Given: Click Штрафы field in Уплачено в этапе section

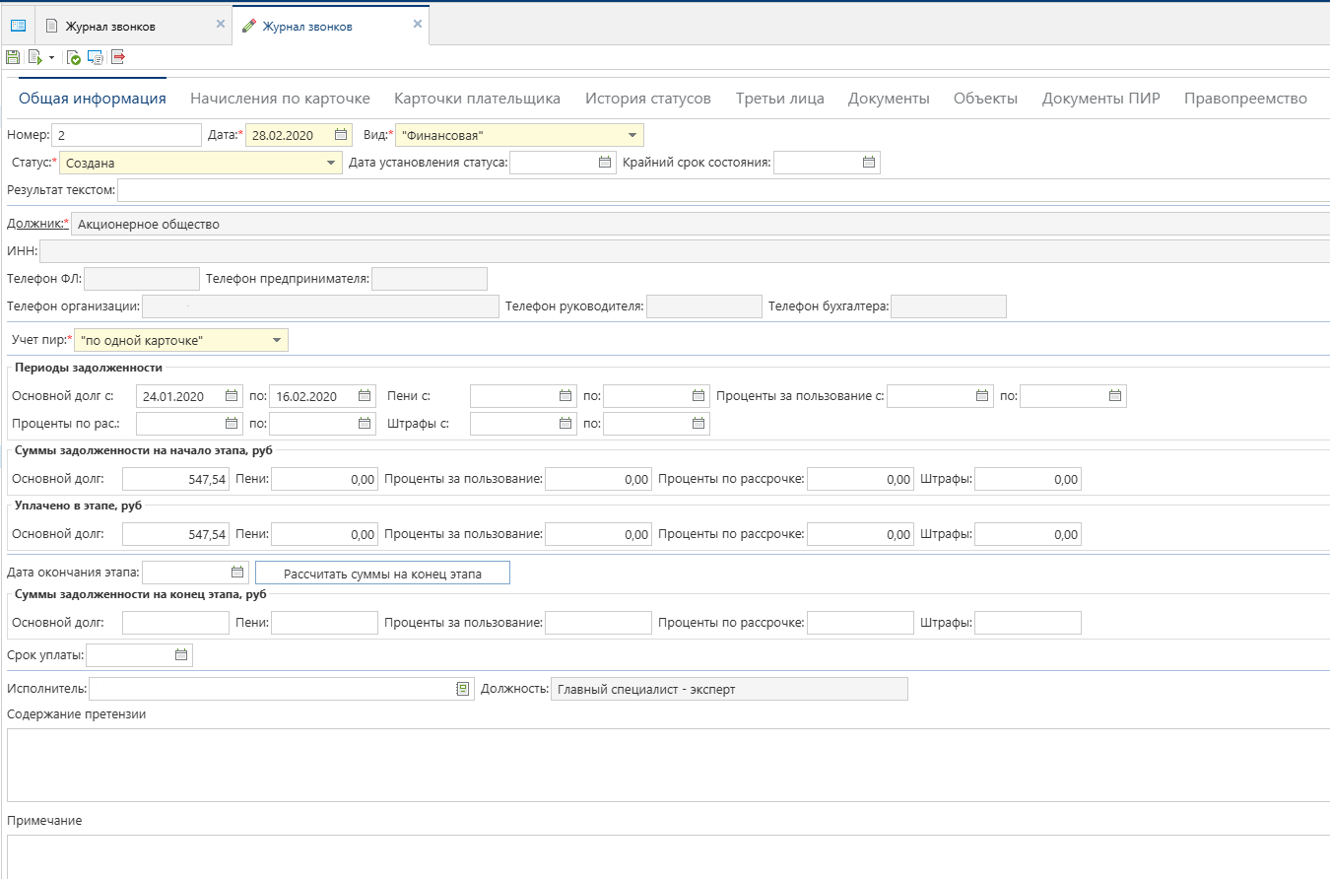Looking at the screenshot, I should (1029, 534).
